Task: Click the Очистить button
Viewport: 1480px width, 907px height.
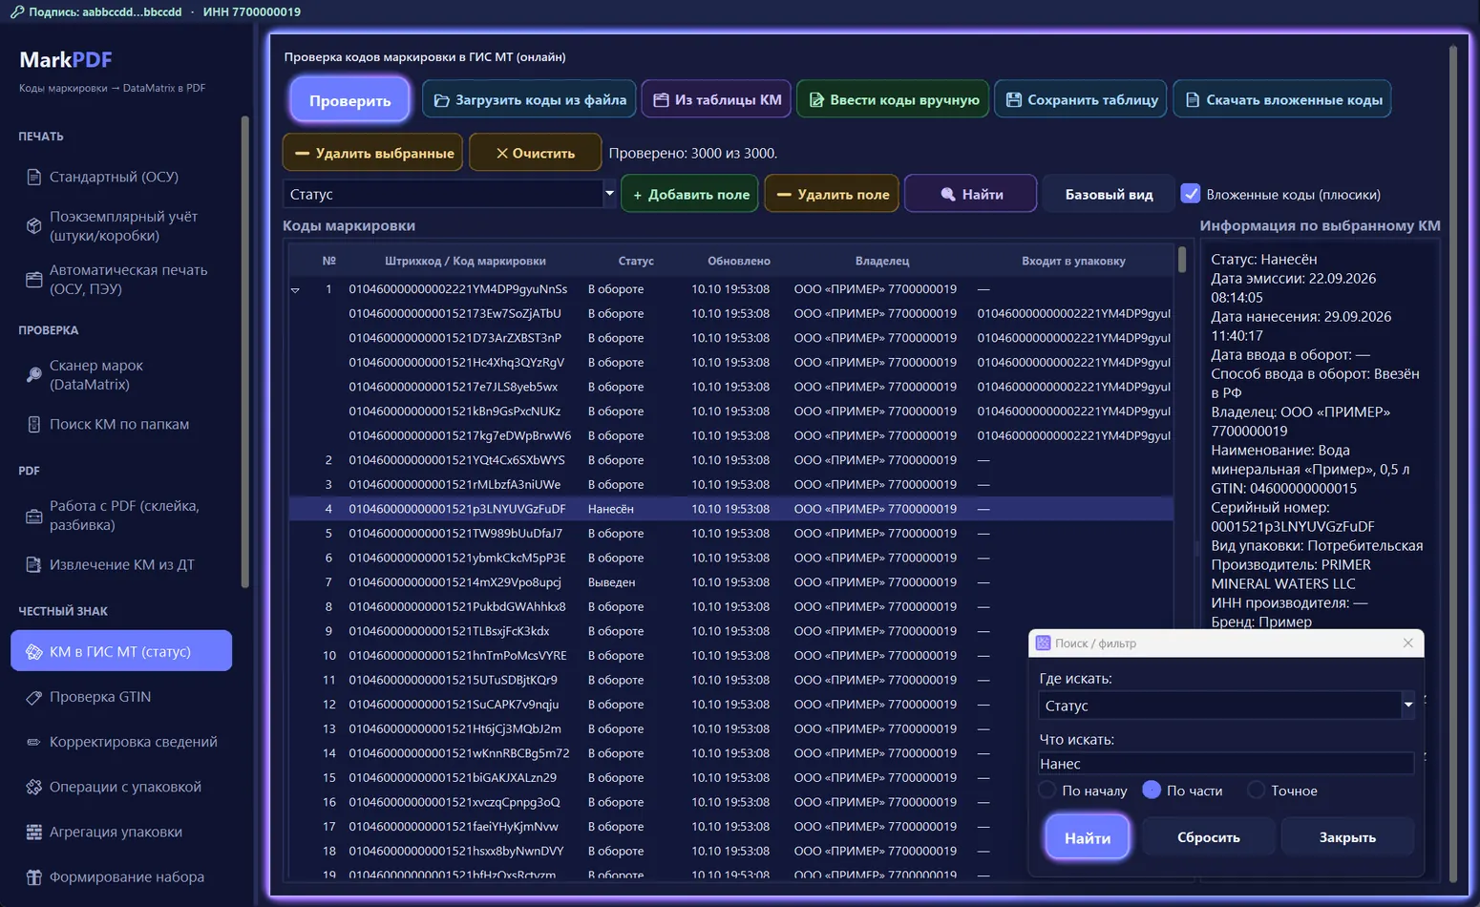Action: point(535,153)
